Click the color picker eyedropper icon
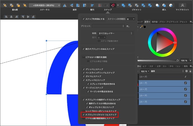Screen dimensions: 193x126 pyautogui.click(x=141, y=27)
